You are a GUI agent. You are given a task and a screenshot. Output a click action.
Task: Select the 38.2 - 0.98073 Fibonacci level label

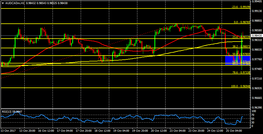[241, 47]
